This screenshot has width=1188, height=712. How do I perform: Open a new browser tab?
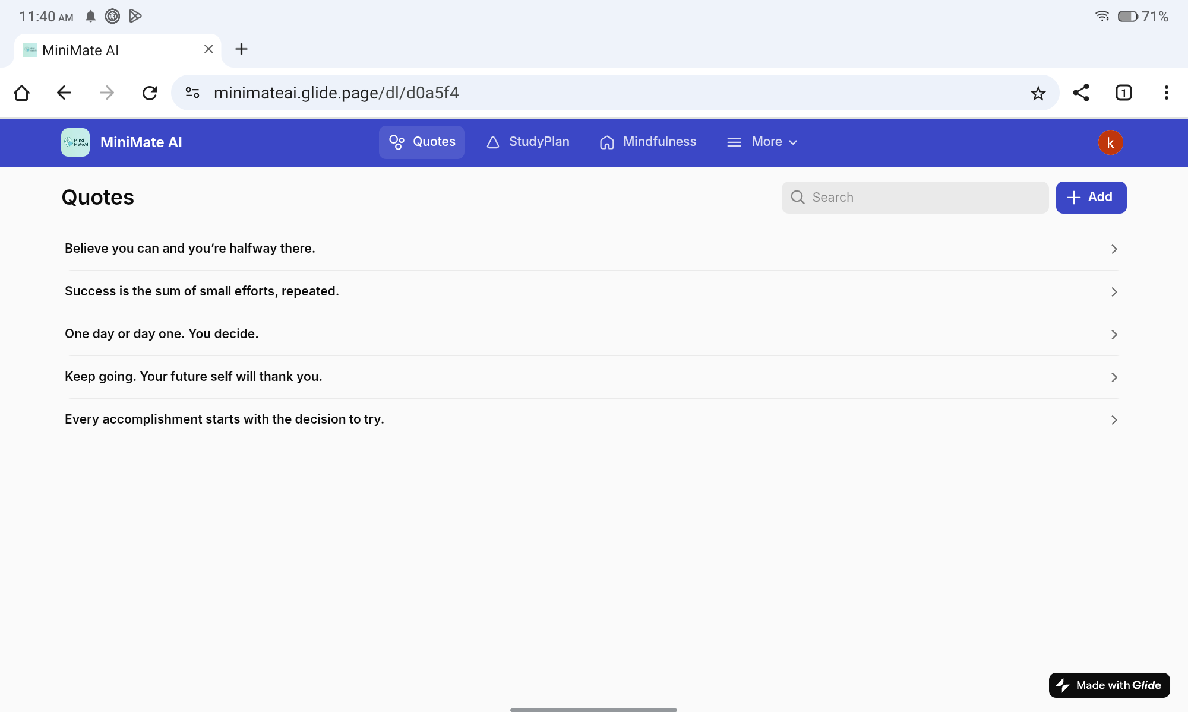(x=241, y=49)
